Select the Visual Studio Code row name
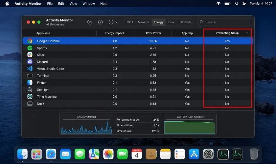This screenshot has height=164, width=276. [x=50, y=69]
